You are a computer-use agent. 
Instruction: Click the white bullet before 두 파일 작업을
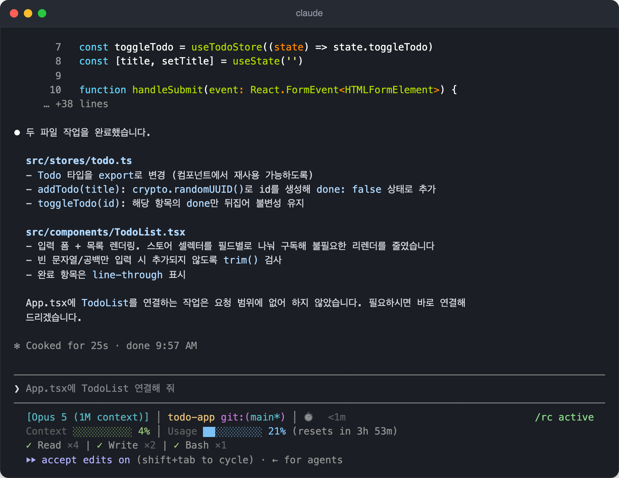[x=17, y=132]
